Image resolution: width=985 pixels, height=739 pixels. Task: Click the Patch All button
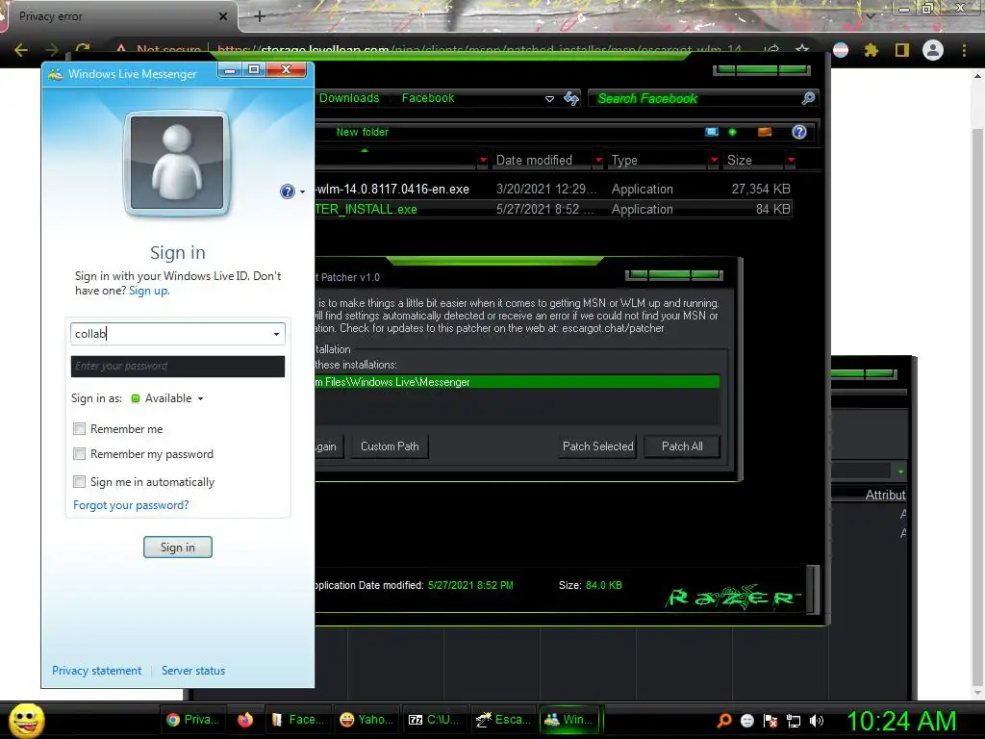682,446
